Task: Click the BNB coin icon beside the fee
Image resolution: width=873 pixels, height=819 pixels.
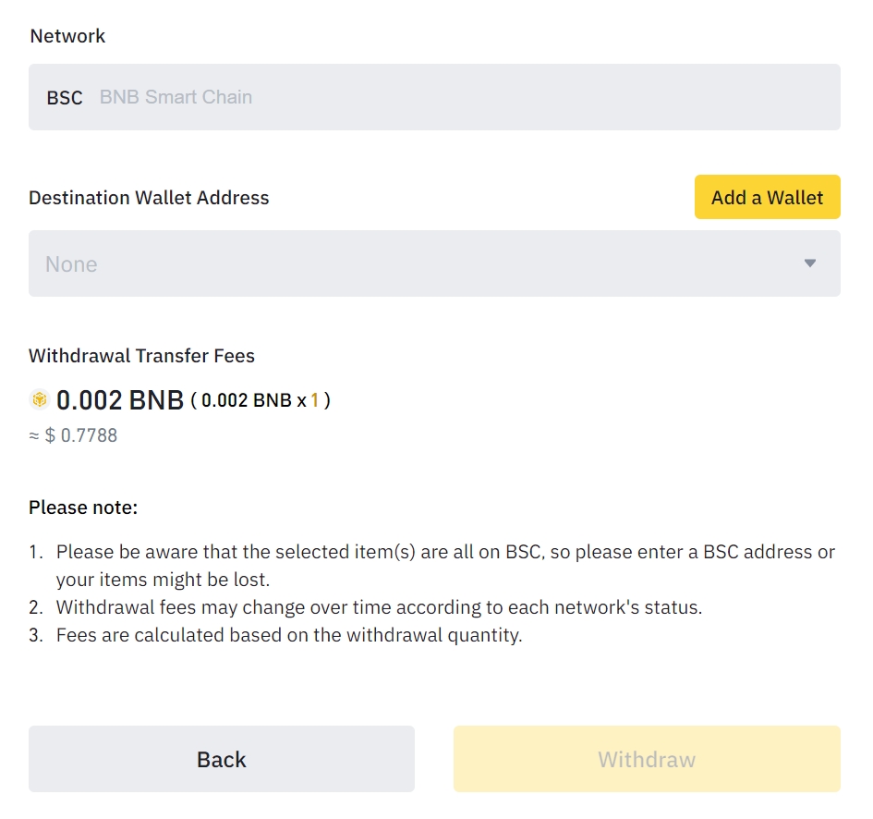Action: point(39,400)
